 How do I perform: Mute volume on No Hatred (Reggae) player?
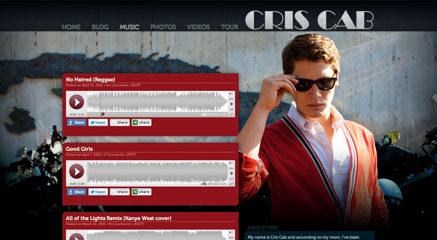pos(232,94)
